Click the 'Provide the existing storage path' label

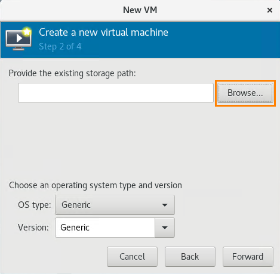click(x=72, y=73)
